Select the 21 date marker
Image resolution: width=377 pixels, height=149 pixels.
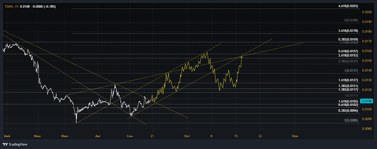tap(152, 136)
